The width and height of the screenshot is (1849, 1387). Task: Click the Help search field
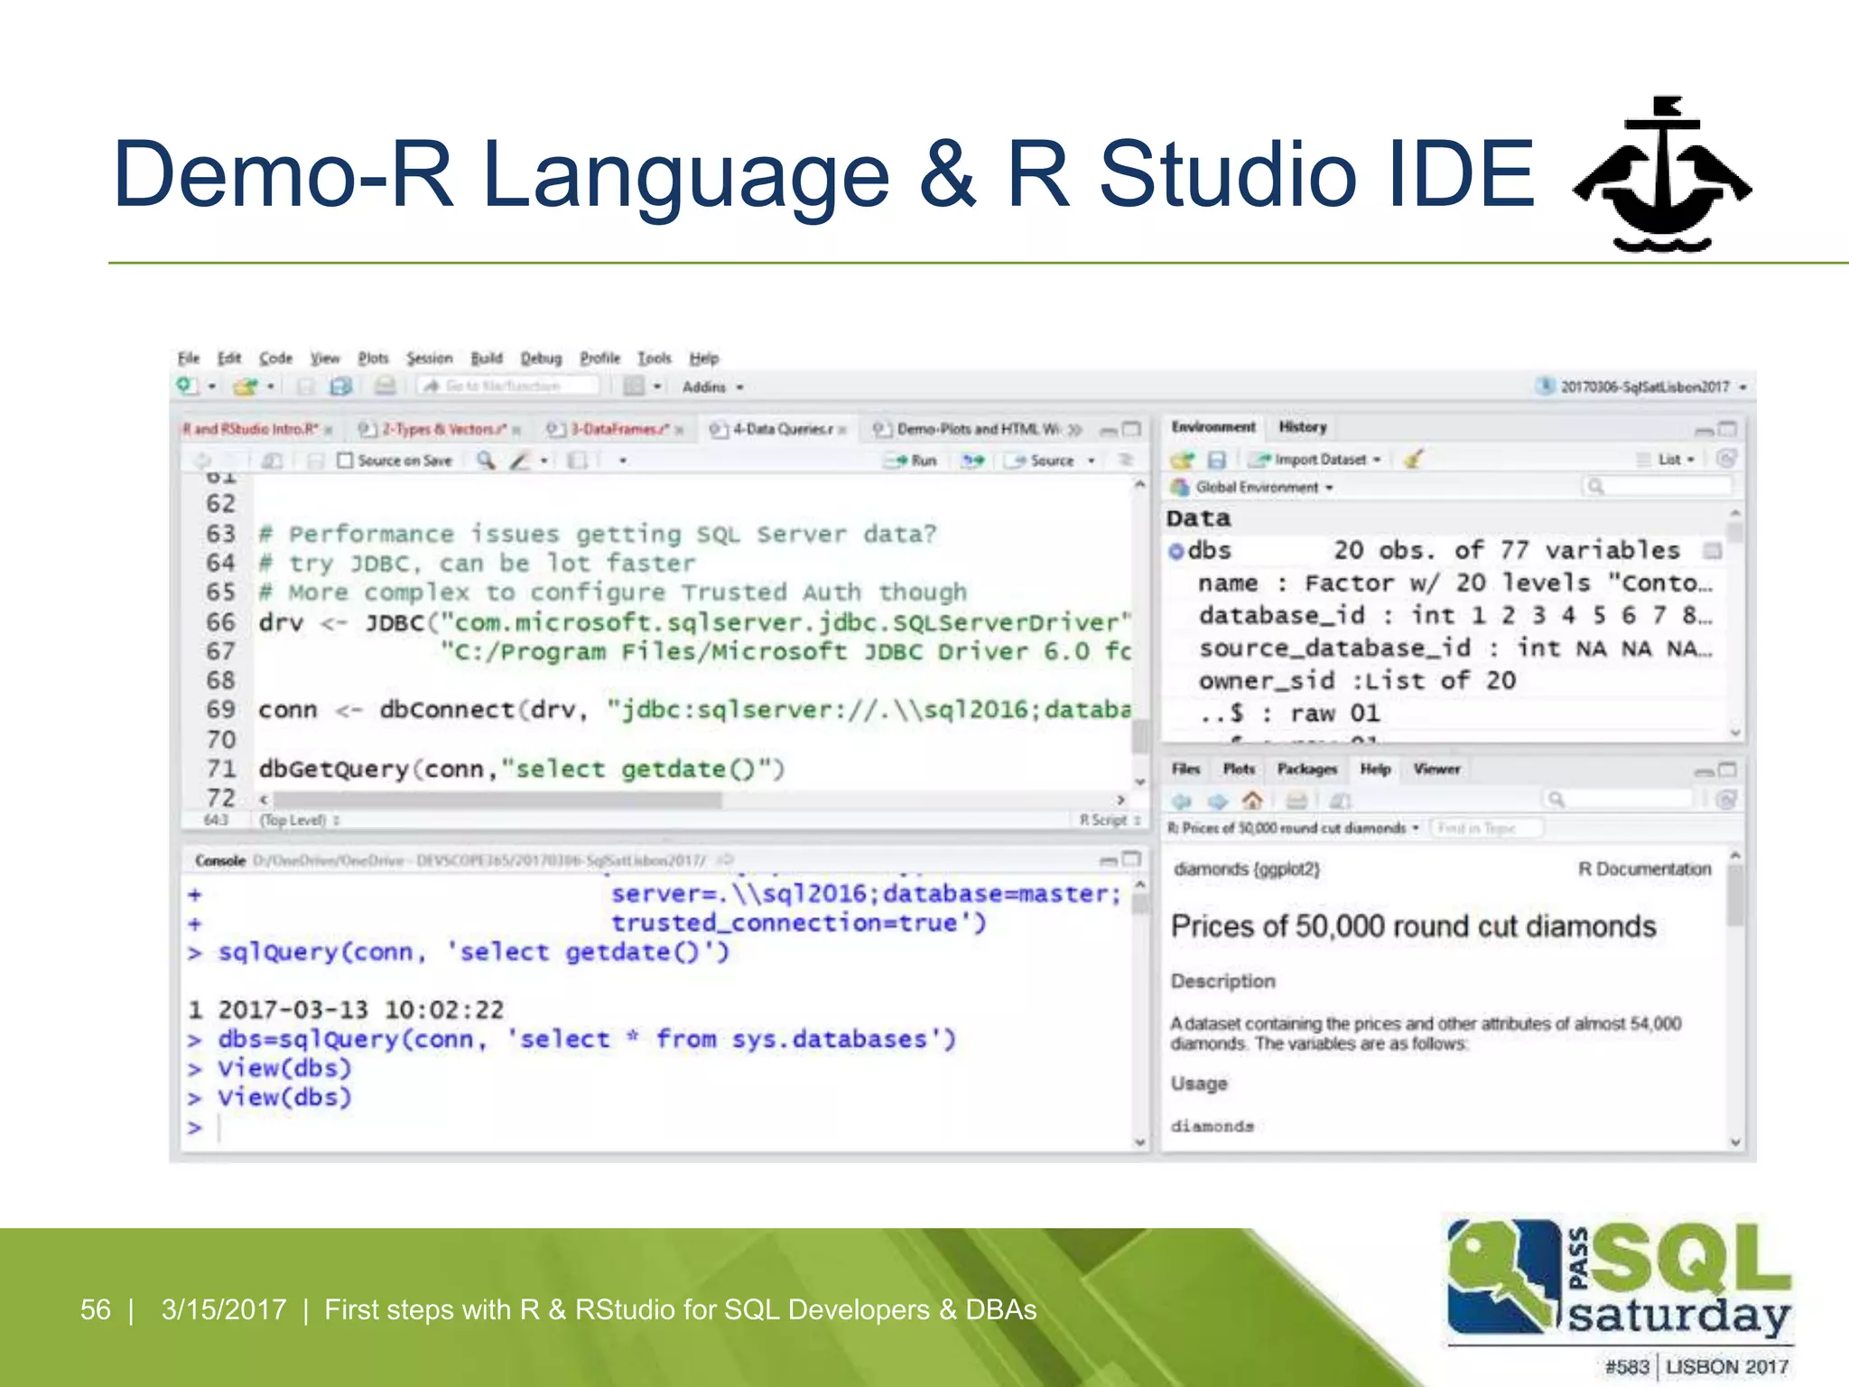[1617, 800]
